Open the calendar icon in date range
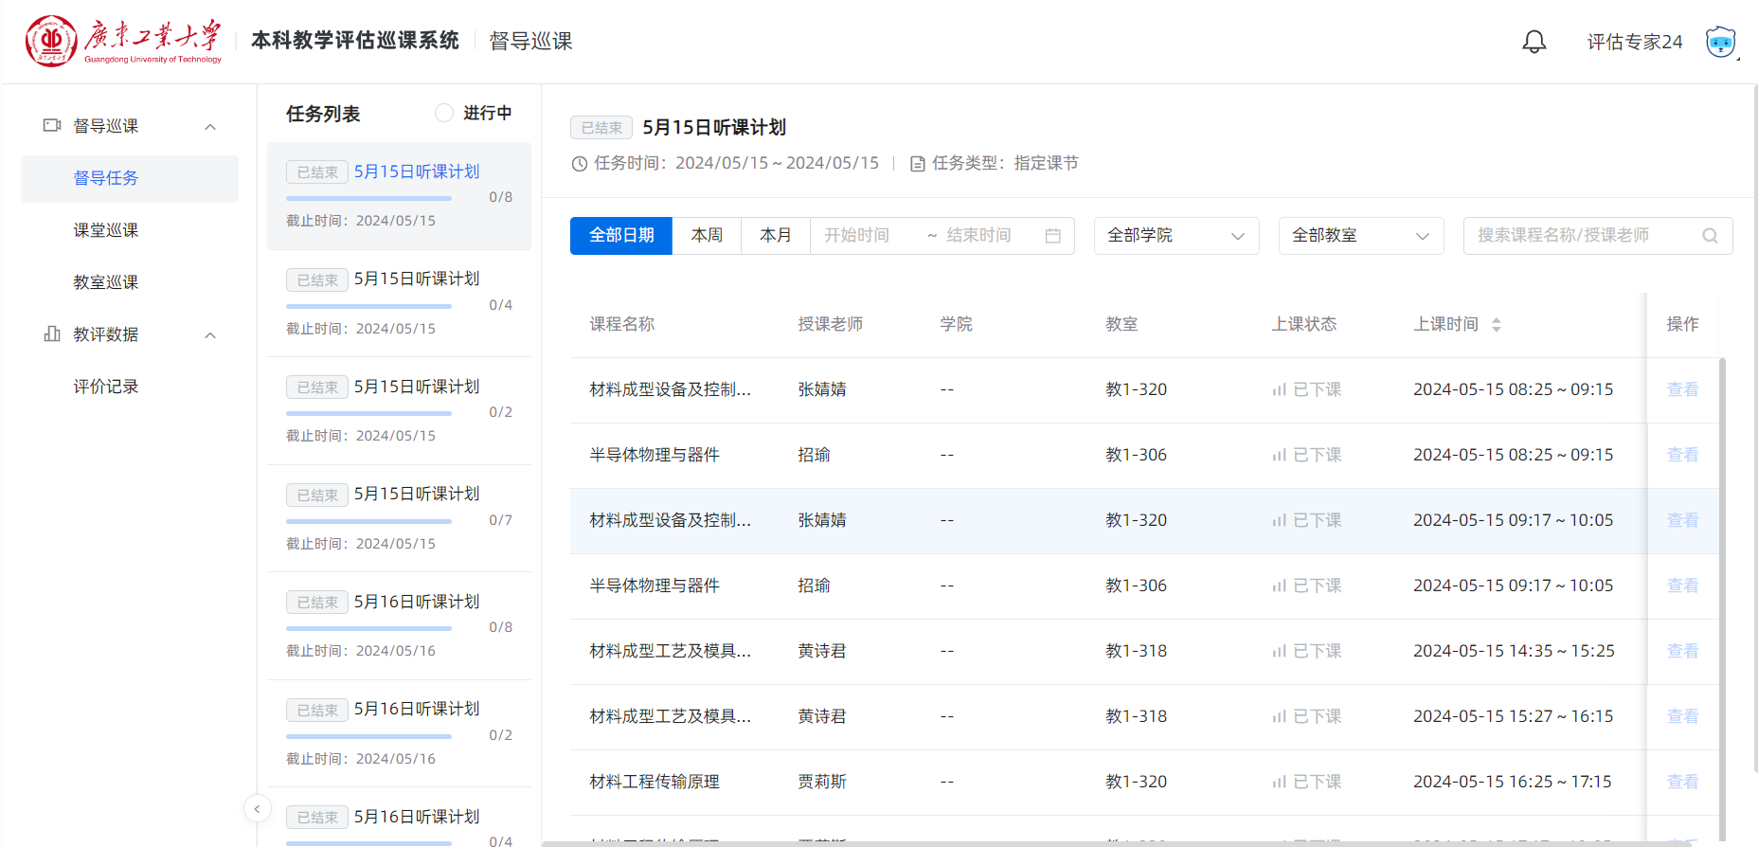 [x=1052, y=236]
